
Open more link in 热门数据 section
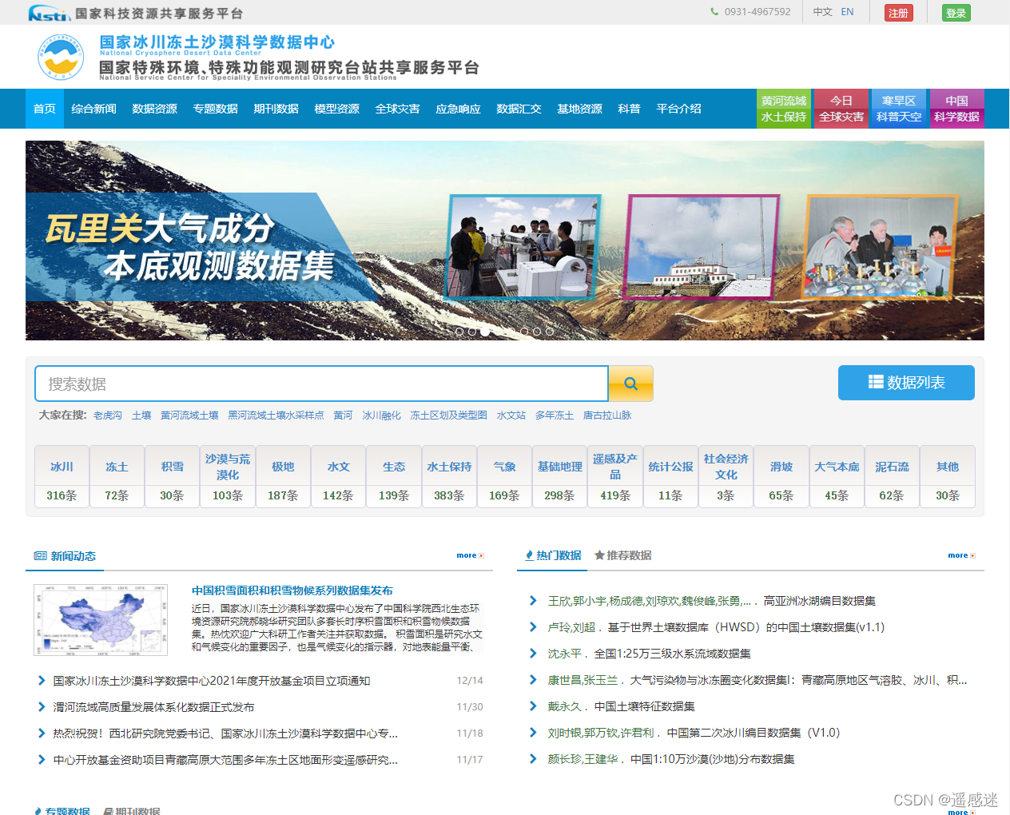[x=961, y=555]
